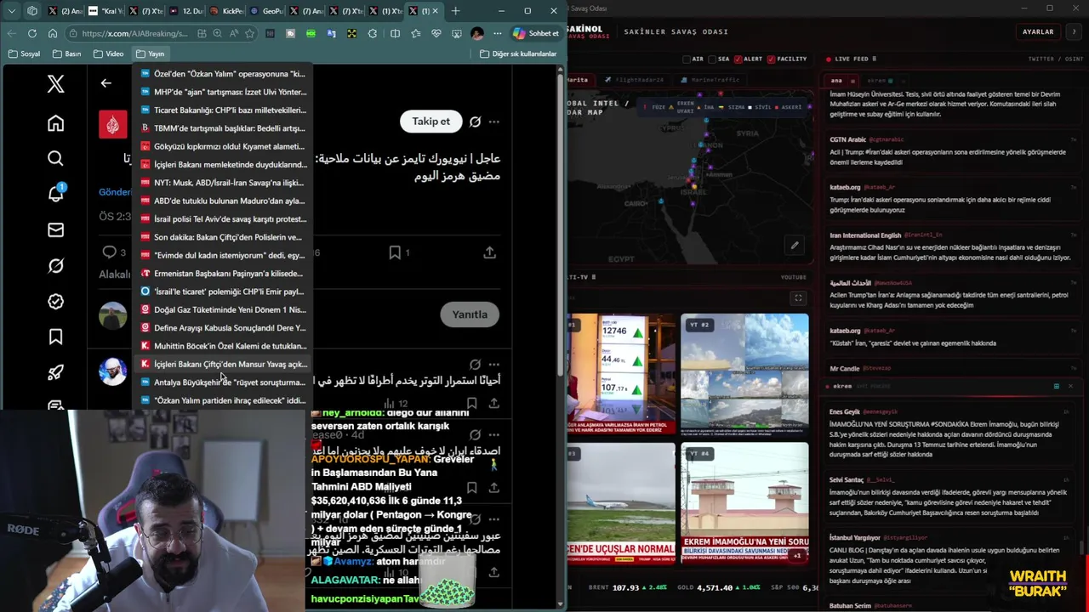This screenshot has width=1089, height=612.
Task: Switch to the GeoPu browser tab
Action: (x=267, y=11)
